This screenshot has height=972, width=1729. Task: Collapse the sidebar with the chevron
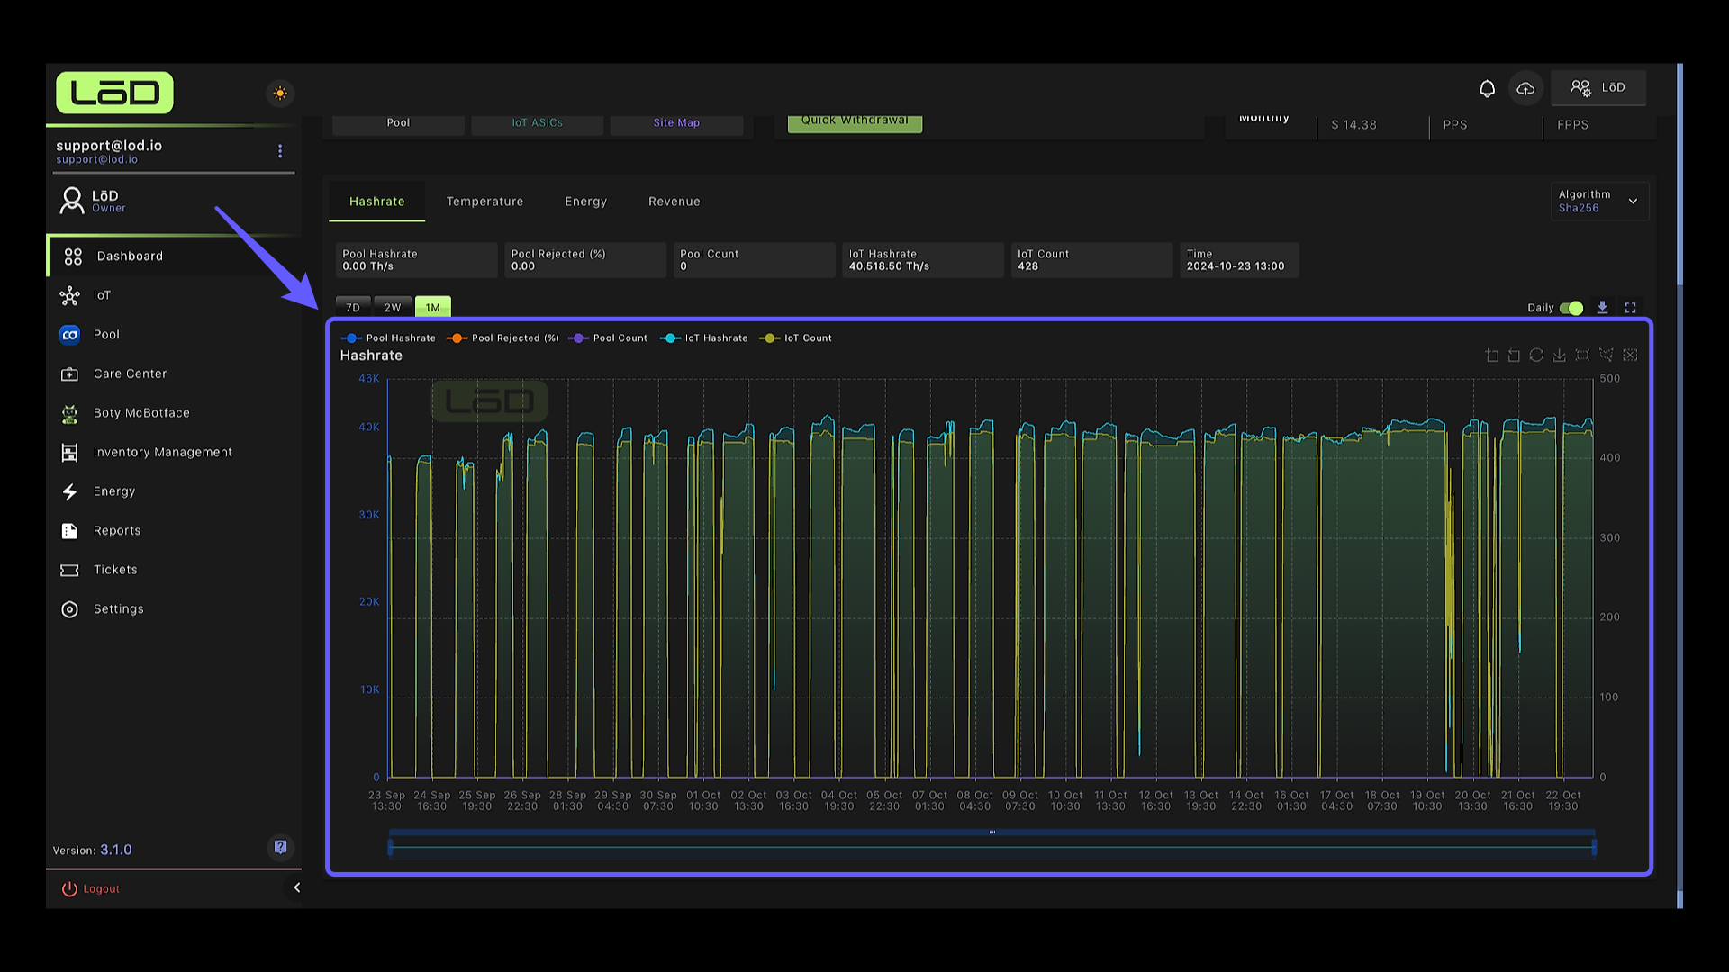tap(296, 887)
